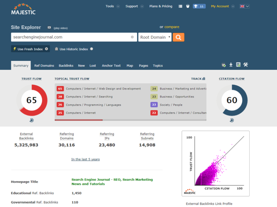Click the history icon under Citation Flow
The width and height of the screenshot is (277, 207).
click(232, 120)
